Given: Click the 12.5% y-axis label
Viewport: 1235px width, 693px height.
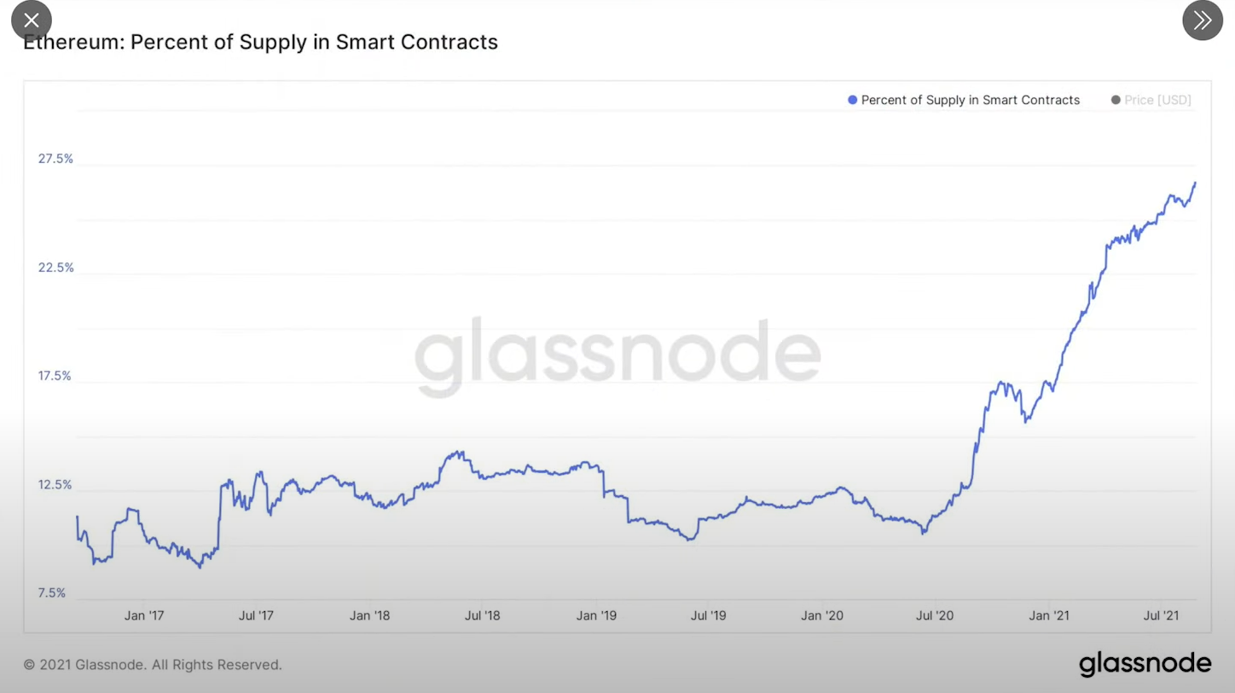Looking at the screenshot, I should point(55,485).
